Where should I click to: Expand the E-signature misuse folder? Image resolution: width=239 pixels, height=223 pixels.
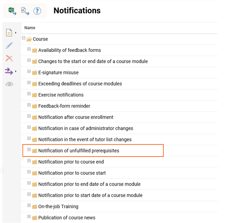coord(29,72)
